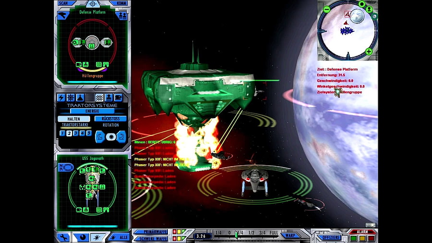Open the officer person systems tab
The height and width of the screenshot is (243, 432).
108,97
